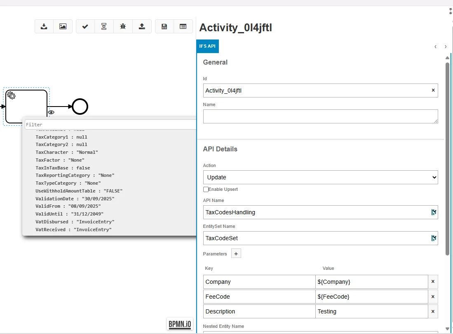453x334 pixels.
Task: Click the fullscreen icon at top right corner
Action: point(451,11)
